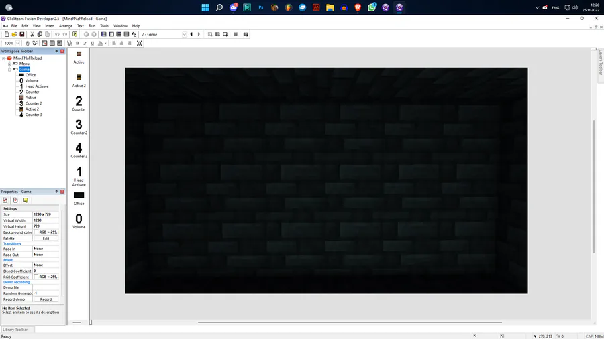
Task: Open the Settings properties tab icon
Action: click(x=5, y=200)
